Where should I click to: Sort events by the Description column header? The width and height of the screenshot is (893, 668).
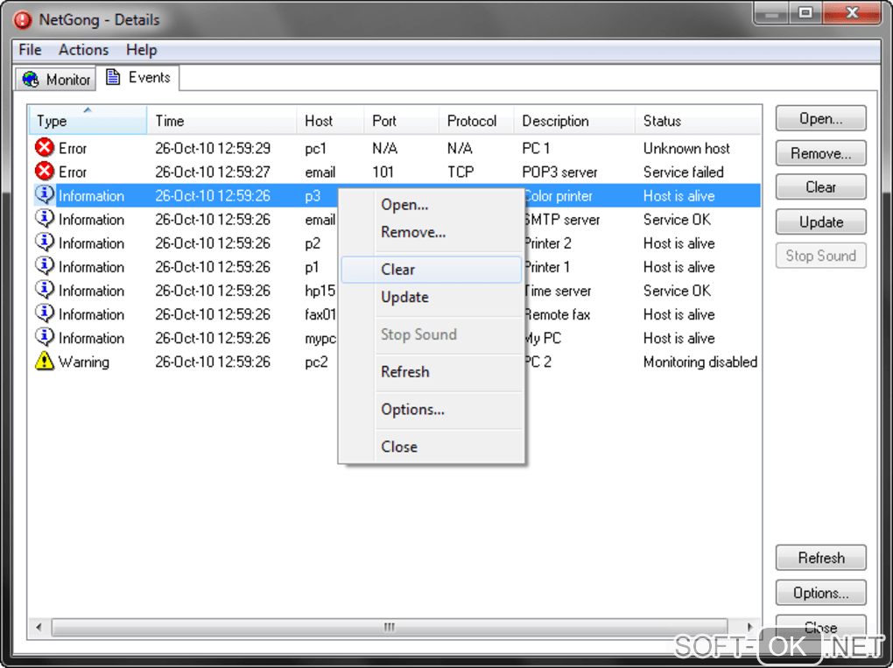tap(574, 120)
